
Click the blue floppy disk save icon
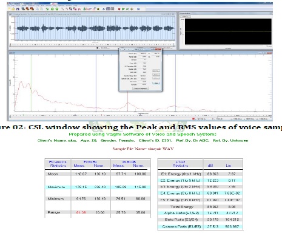(18, 9)
